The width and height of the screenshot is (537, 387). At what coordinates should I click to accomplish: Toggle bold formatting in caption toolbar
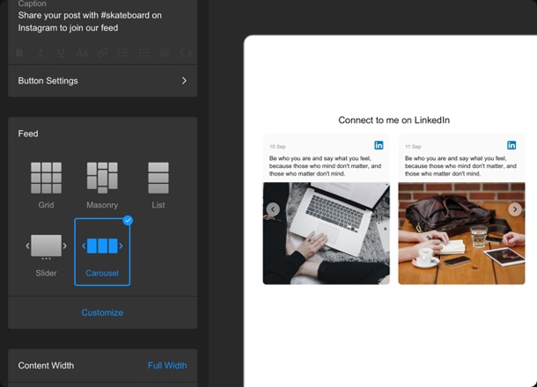19,53
